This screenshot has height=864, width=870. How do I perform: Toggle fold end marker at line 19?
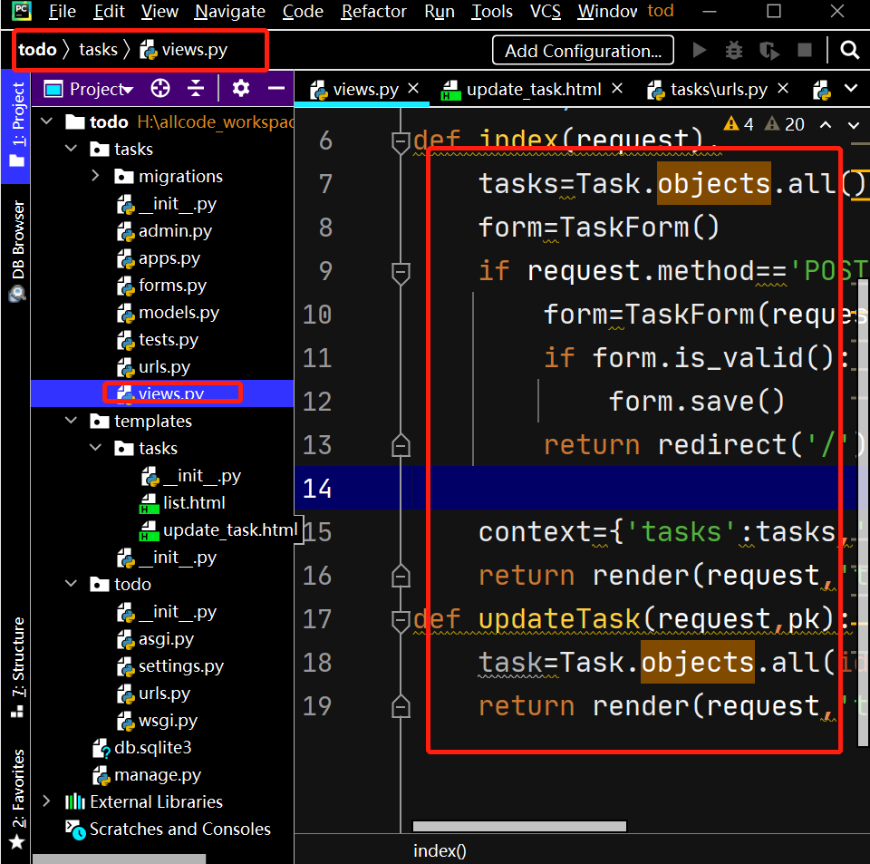(x=401, y=706)
